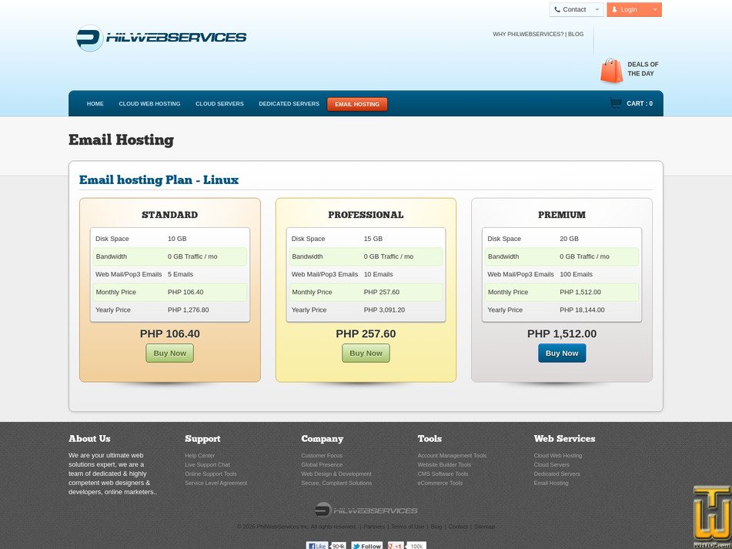Click the PROFESSIONAL plan heading
This screenshot has width=732, height=549.
tap(366, 215)
